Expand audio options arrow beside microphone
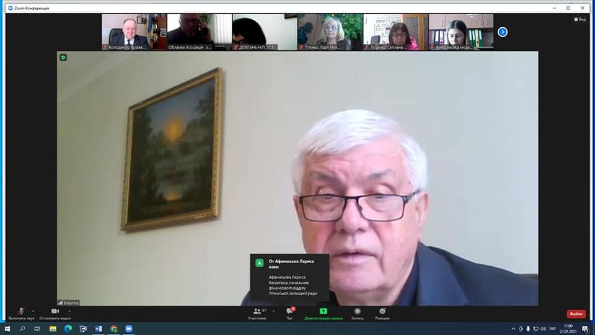 pyautogui.click(x=33, y=311)
